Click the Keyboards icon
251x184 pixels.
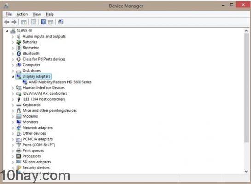pyautogui.click(x=18, y=105)
